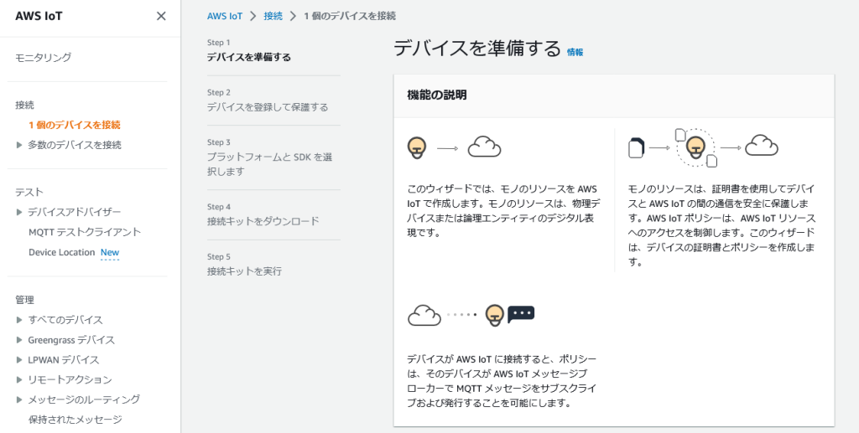The image size is (859, 433).
Task: Click dark certificate document icon
Action: [636, 148]
